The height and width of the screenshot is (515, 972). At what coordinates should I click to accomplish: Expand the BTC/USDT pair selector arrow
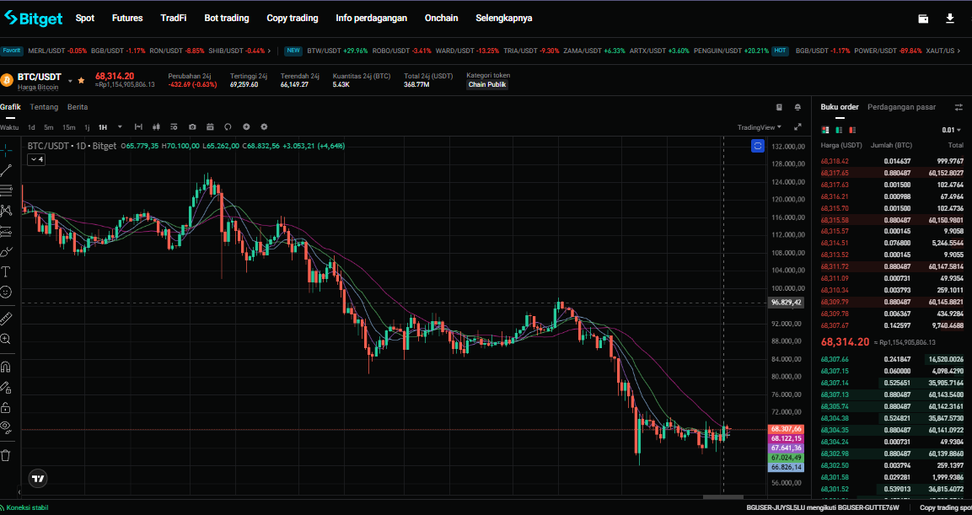[x=70, y=80]
